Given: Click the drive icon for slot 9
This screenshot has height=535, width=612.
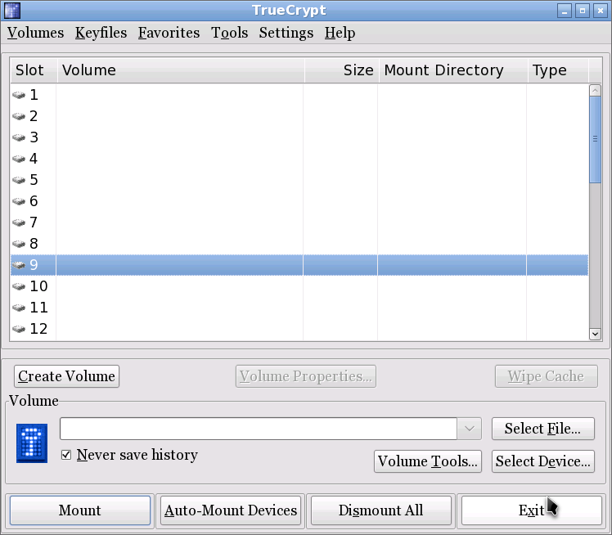Looking at the screenshot, I should pyautogui.click(x=19, y=265).
